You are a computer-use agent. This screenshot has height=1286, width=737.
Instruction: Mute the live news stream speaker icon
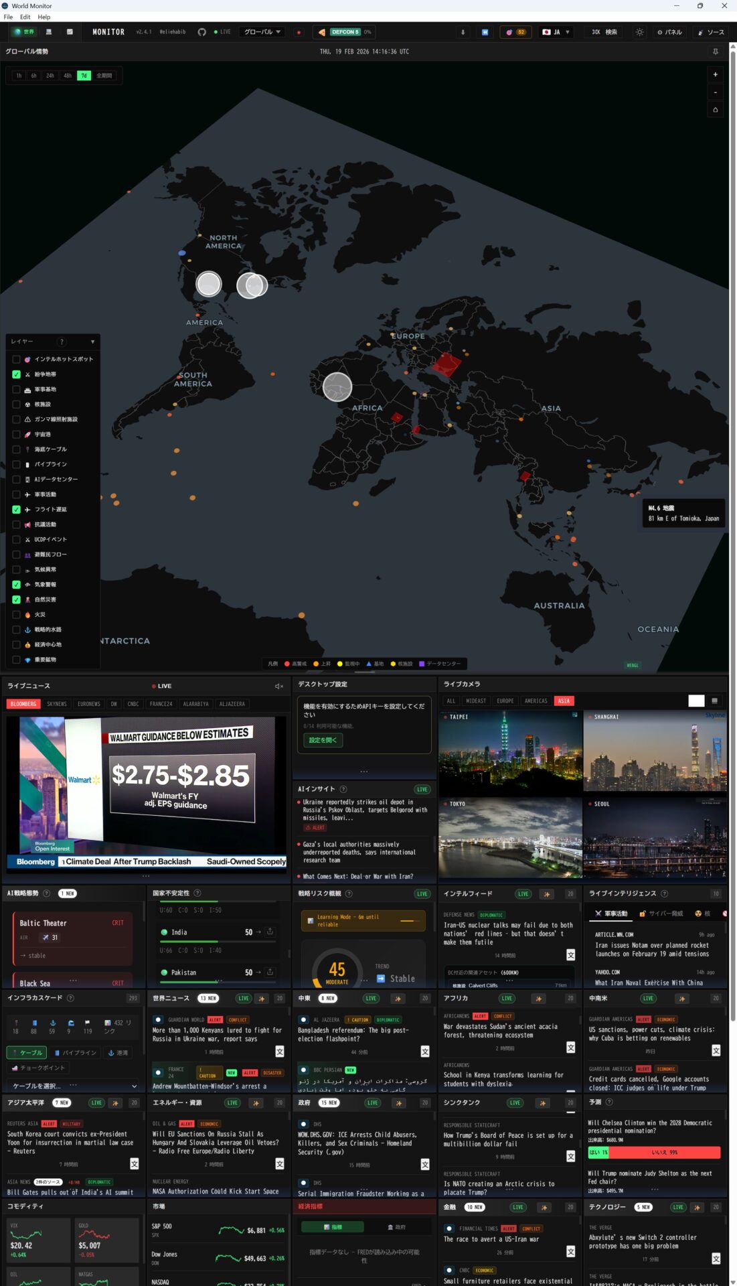278,686
